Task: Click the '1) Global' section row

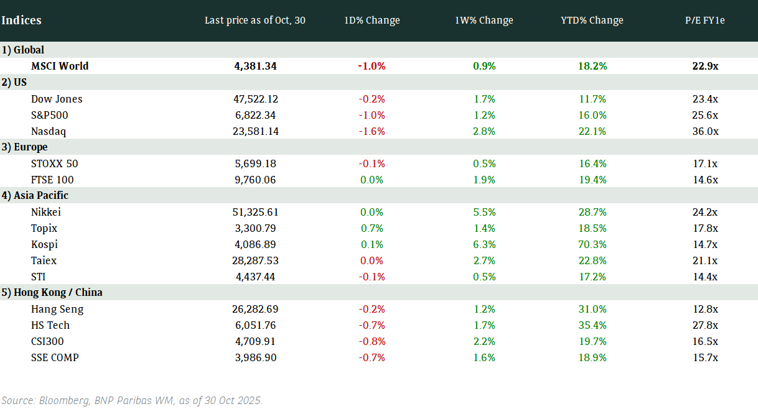Action: tap(23, 50)
